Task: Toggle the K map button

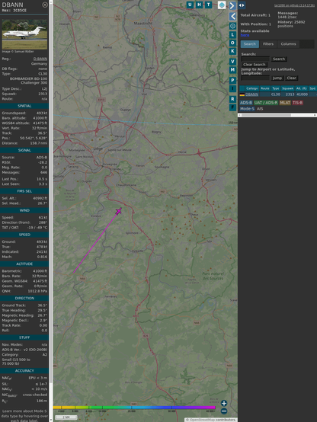Action: coord(232,51)
